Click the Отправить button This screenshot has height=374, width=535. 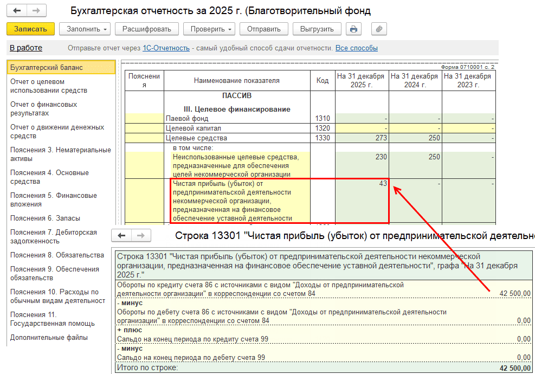tap(263, 29)
